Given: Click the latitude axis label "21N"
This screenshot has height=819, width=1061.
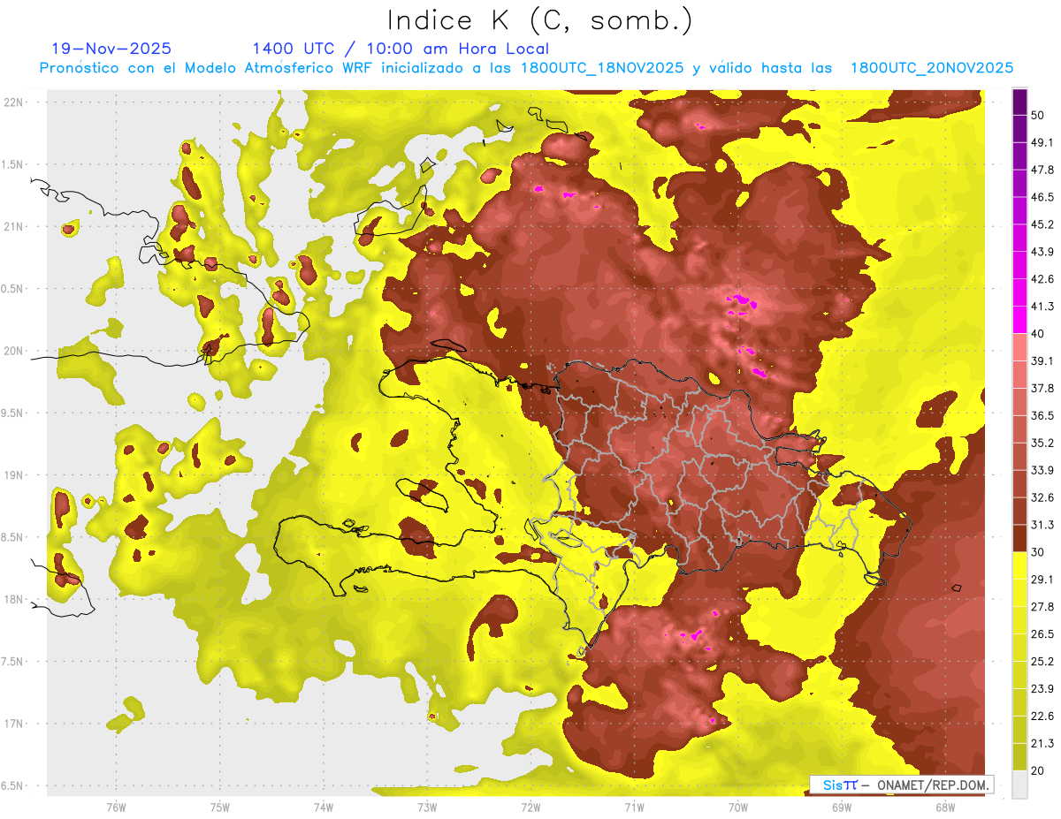Looking at the screenshot, I should pyautogui.click(x=14, y=226).
